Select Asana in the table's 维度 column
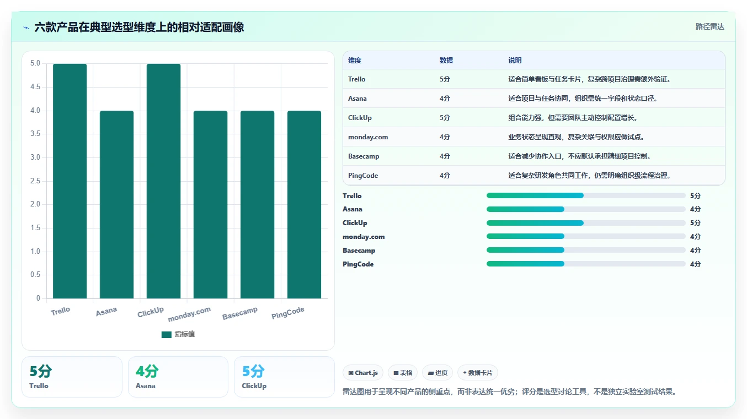This screenshot has width=747, height=419. [358, 99]
